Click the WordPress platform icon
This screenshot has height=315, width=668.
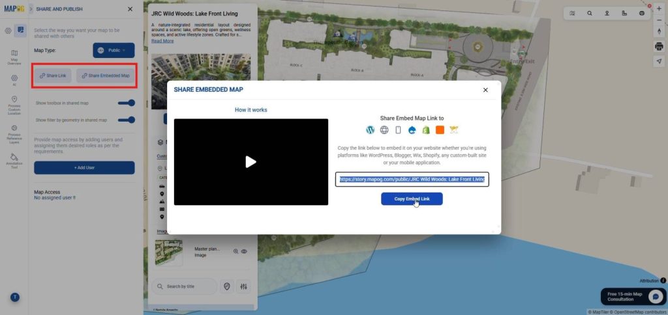click(371, 130)
